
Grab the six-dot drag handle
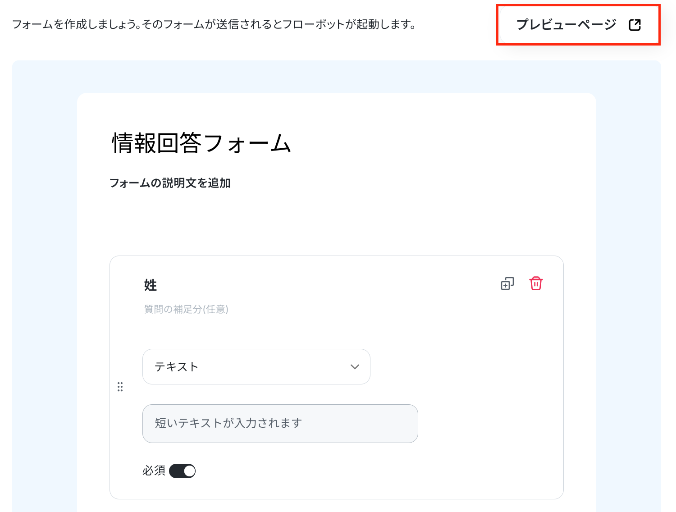[120, 387]
